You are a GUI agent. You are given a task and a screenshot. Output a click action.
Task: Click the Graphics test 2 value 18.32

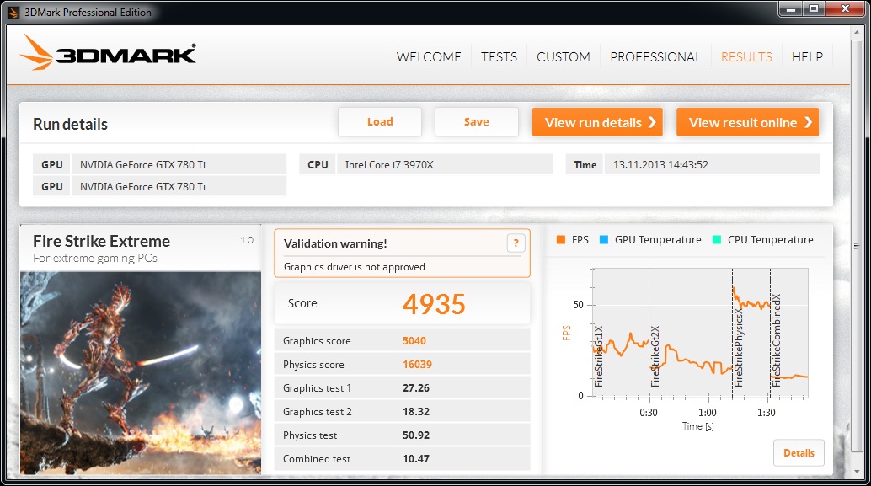pyautogui.click(x=416, y=412)
